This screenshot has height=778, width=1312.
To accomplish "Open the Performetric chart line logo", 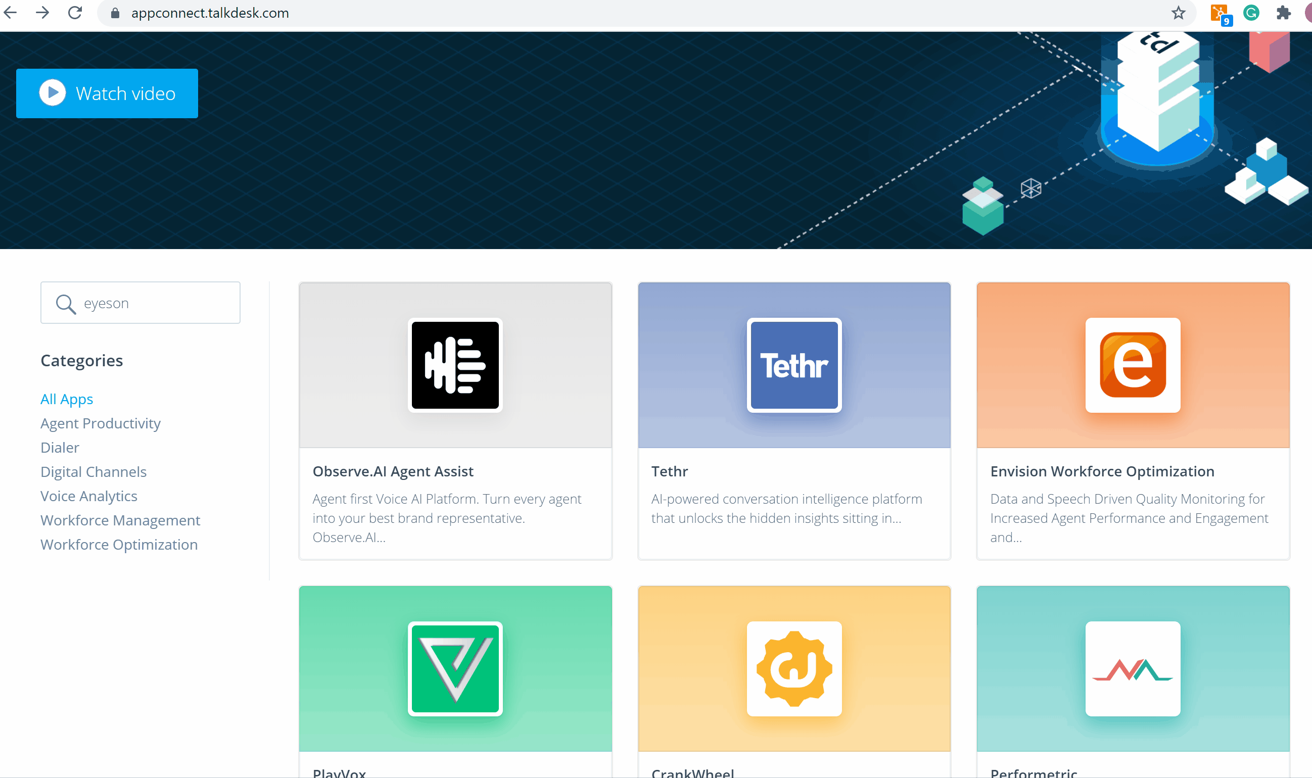I will pos(1133,668).
